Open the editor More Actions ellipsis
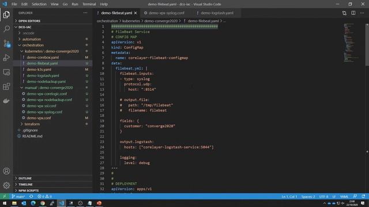Screen dimensions: 369x207 pos(362,13)
